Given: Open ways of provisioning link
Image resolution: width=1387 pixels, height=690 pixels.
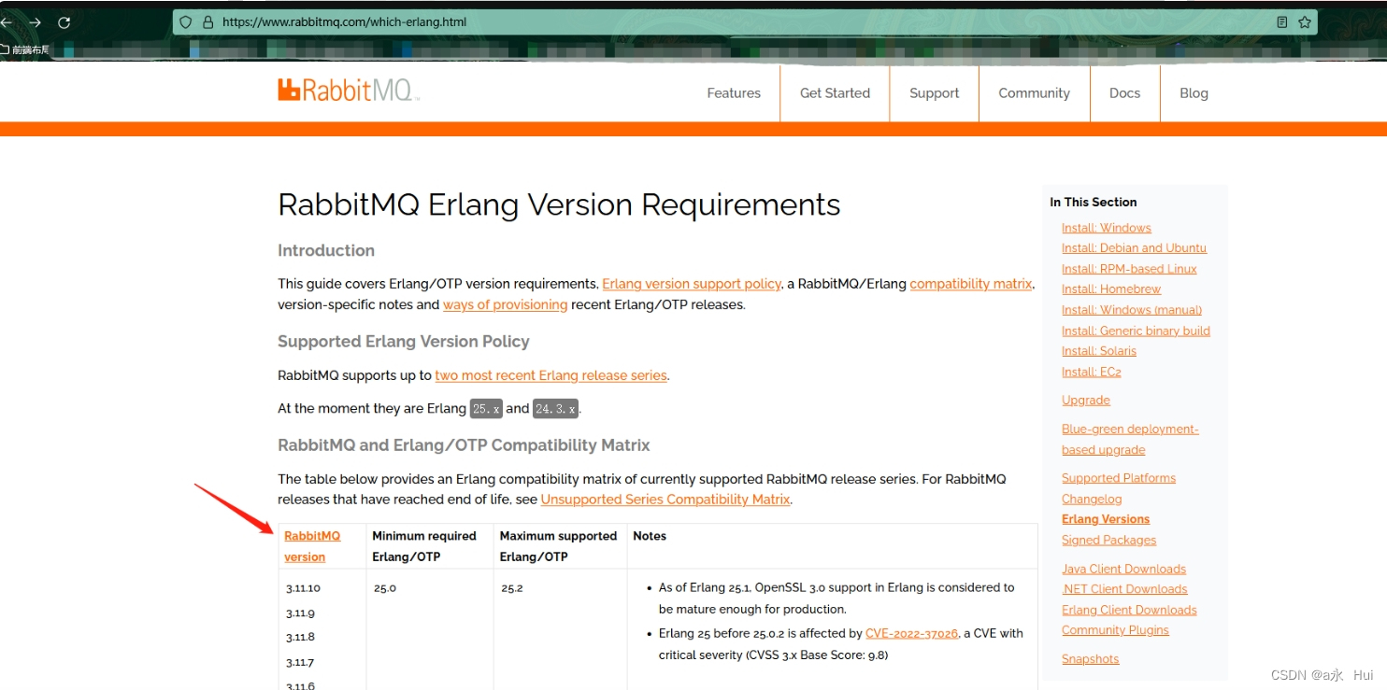Looking at the screenshot, I should [x=505, y=305].
